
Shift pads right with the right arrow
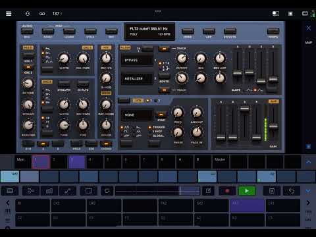pos(308,203)
